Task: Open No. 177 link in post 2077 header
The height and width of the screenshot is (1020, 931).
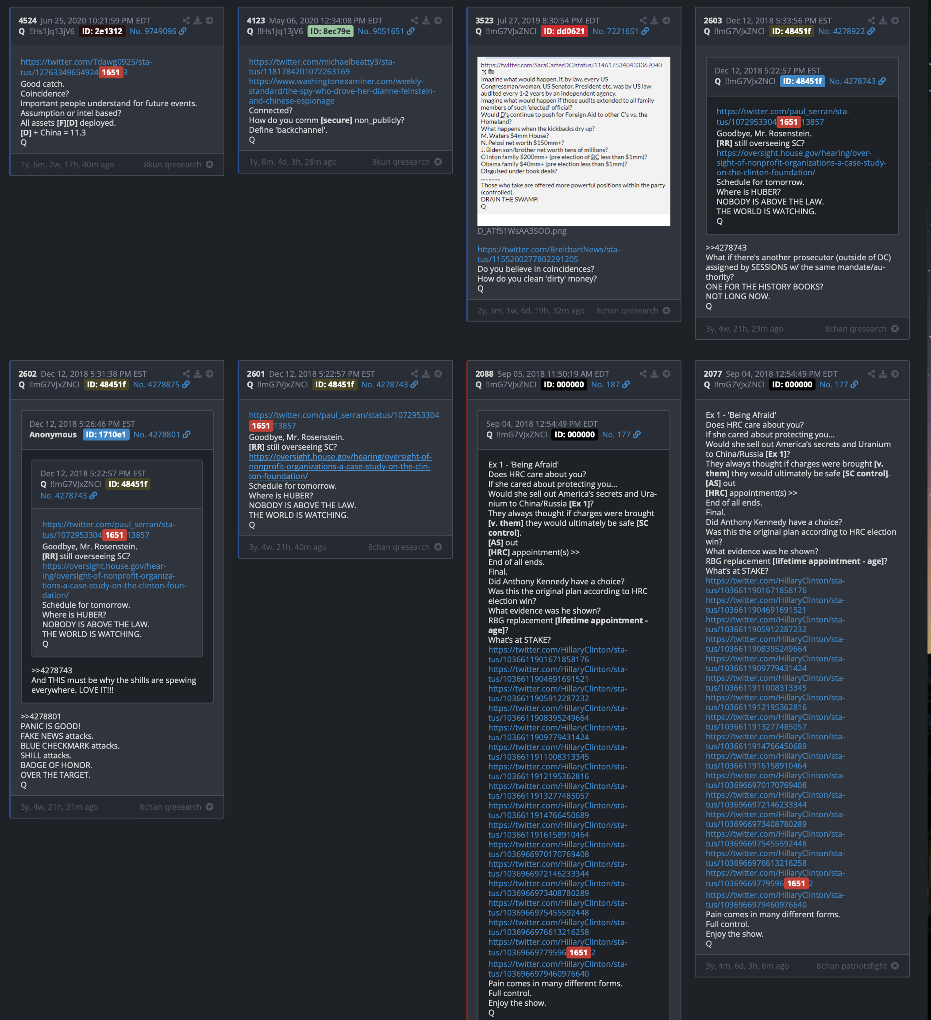Action: tap(833, 385)
